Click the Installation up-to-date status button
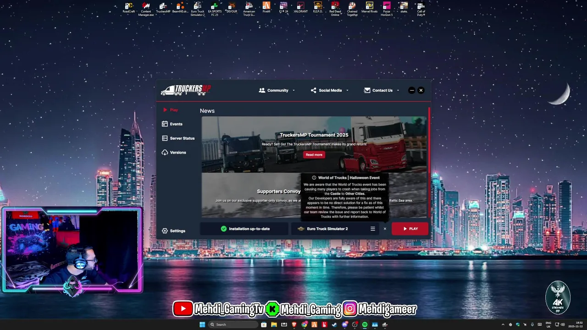This screenshot has height=330, width=587. coord(244,229)
